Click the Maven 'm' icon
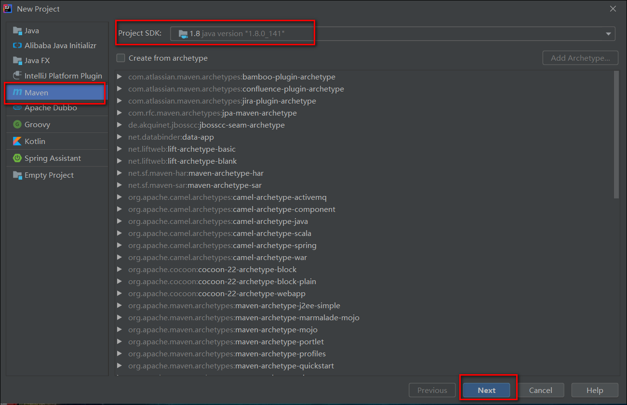The width and height of the screenshot is (627, 405). (17, 92)
